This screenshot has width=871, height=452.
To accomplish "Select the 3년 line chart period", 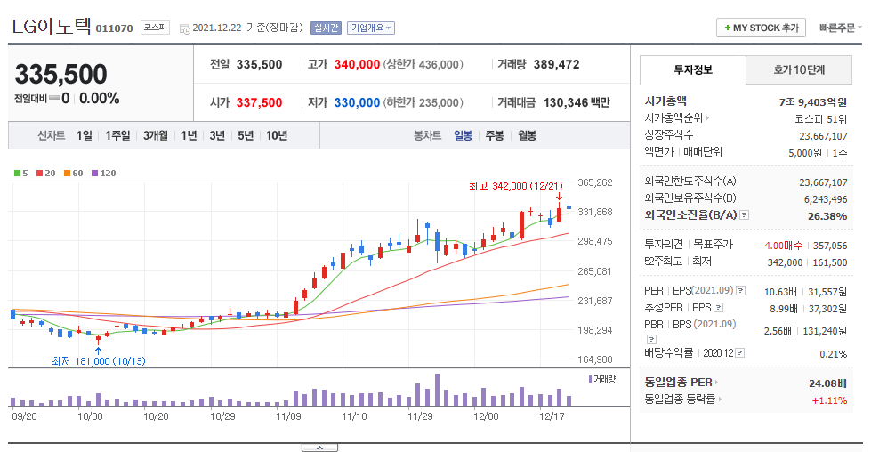I will (x=217, y=135).
